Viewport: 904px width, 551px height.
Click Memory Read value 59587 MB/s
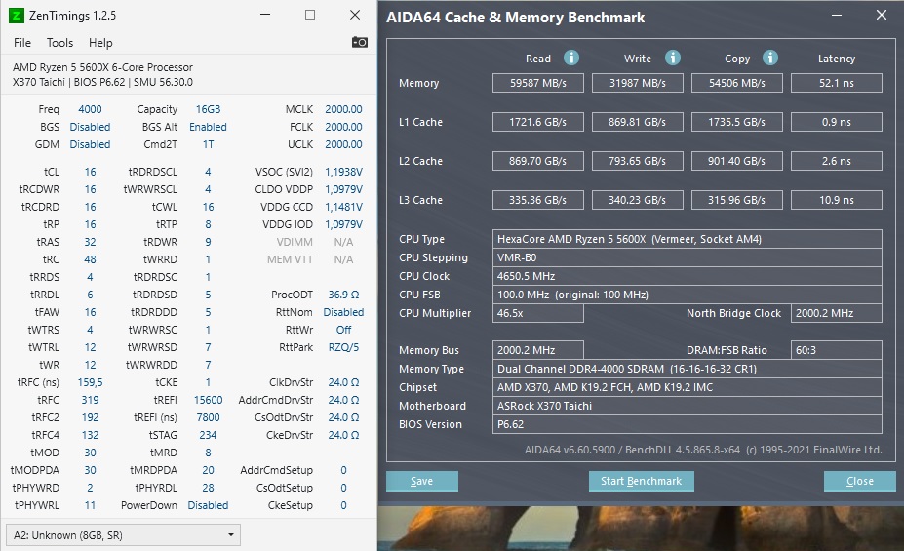pyautogui.click(x=538, y=83)
